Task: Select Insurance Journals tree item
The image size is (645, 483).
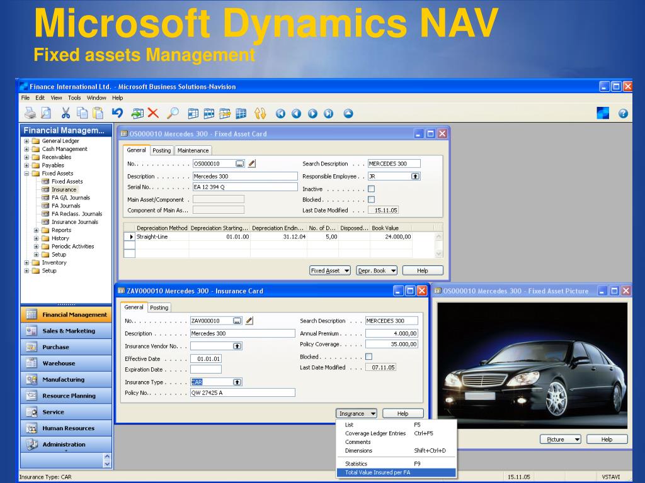Action: click(x=75, y=222)
